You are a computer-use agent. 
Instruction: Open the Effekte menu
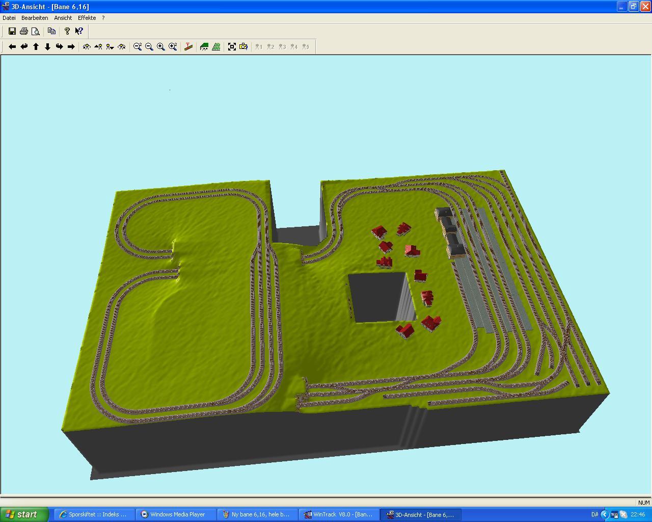pos(87,18)
